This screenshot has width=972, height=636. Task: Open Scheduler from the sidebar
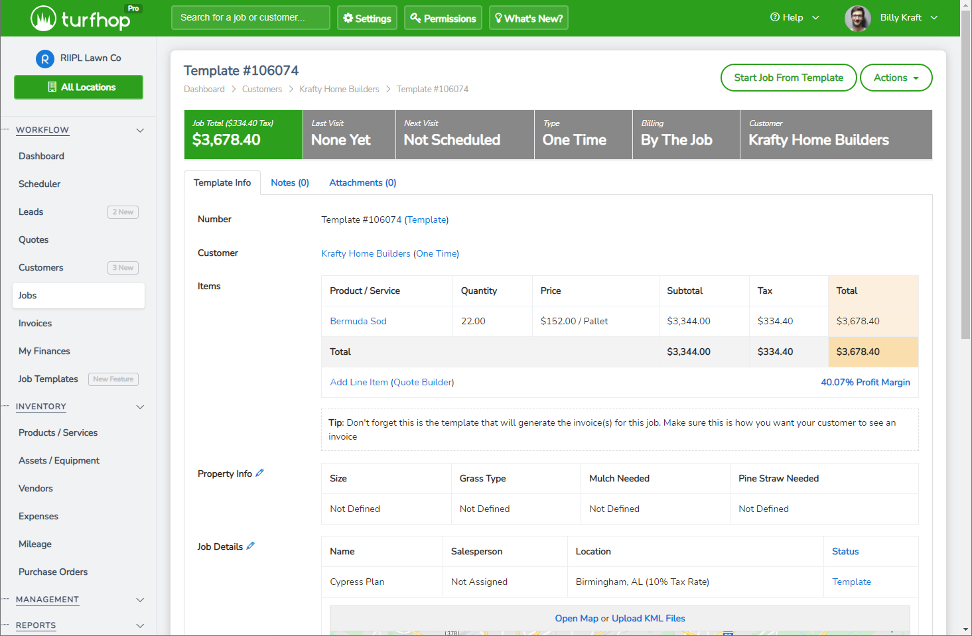click(x=40, y=184)
